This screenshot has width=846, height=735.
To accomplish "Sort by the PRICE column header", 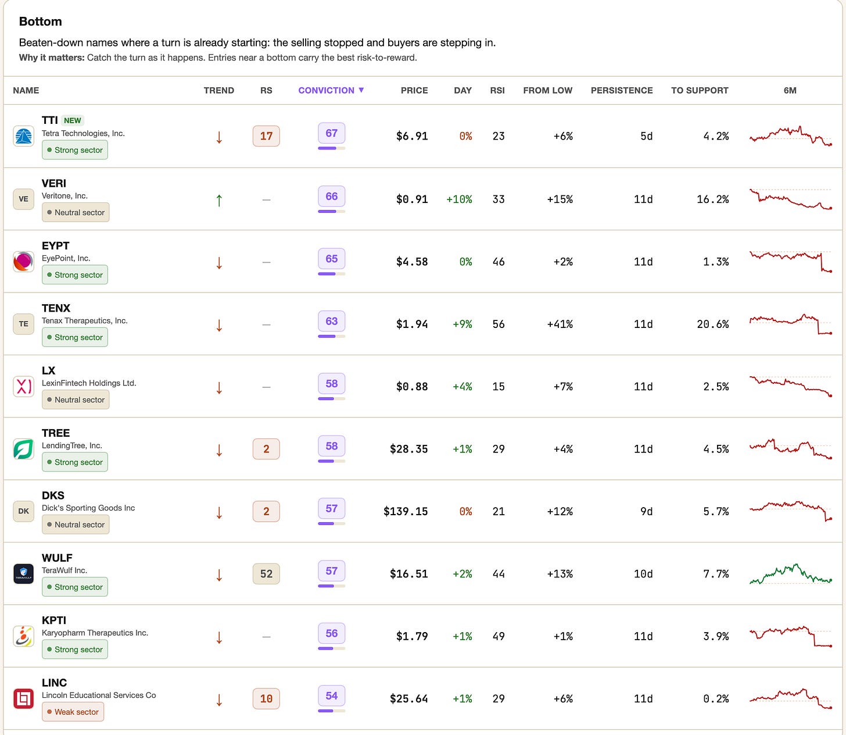I will [414, 90].
